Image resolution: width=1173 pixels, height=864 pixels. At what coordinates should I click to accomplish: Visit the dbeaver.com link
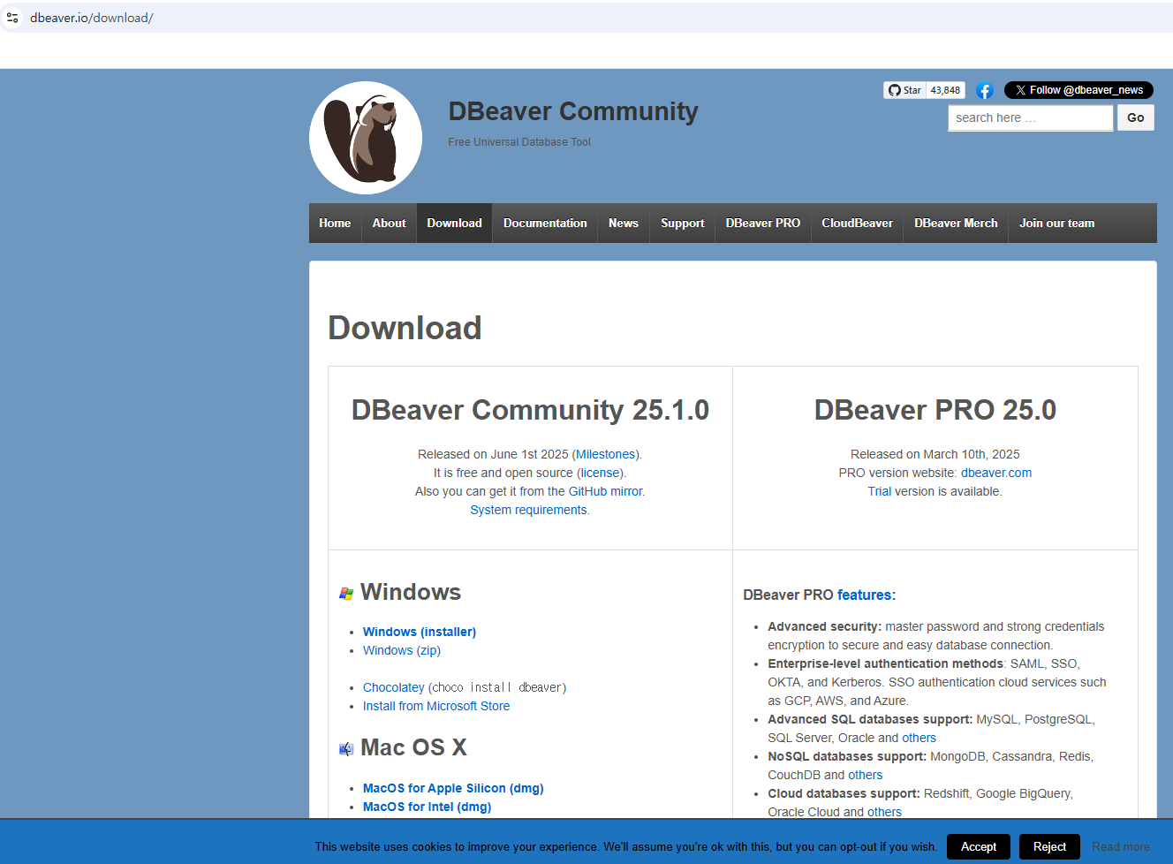(x=996, y=473)
